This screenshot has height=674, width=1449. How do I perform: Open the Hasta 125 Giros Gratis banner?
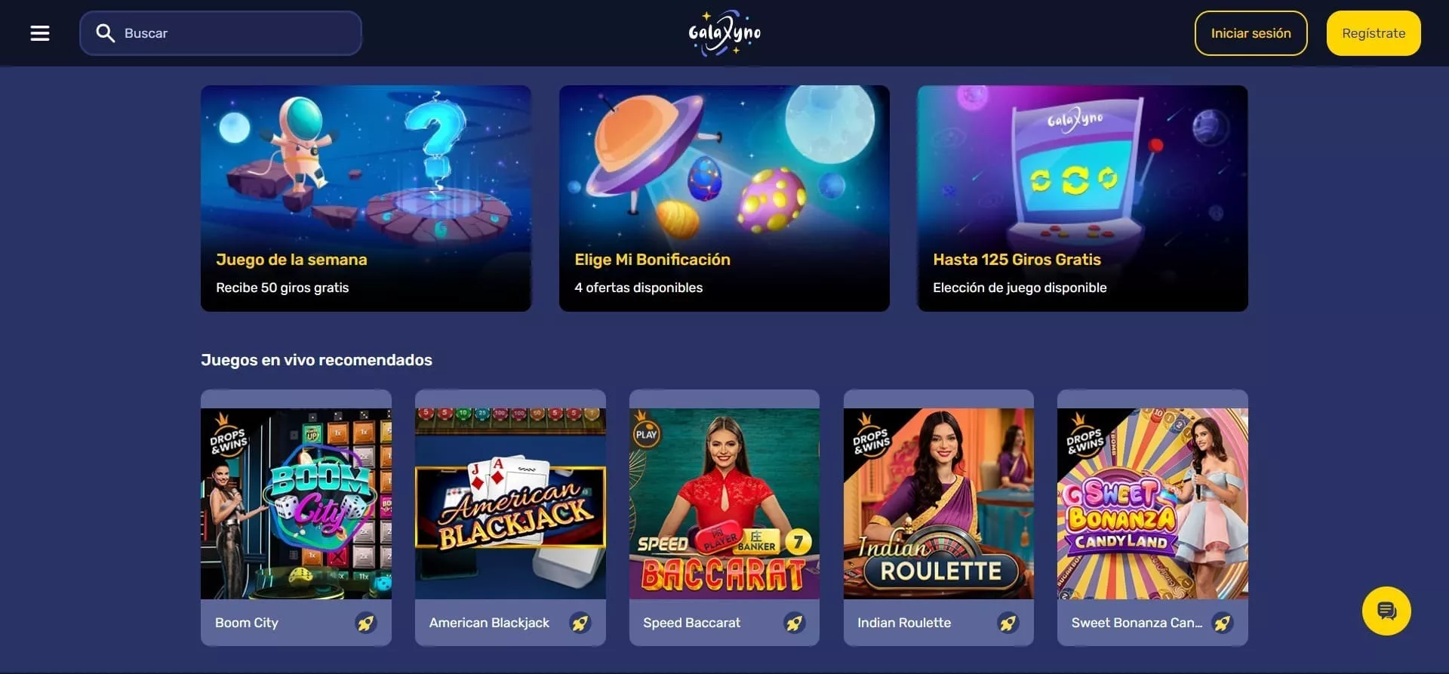click(1082, 198)
